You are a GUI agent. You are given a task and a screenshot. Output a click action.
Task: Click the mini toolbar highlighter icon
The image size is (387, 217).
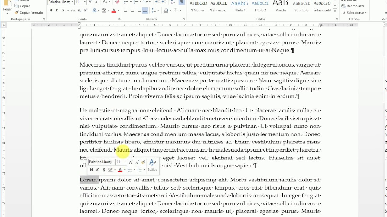110,170
